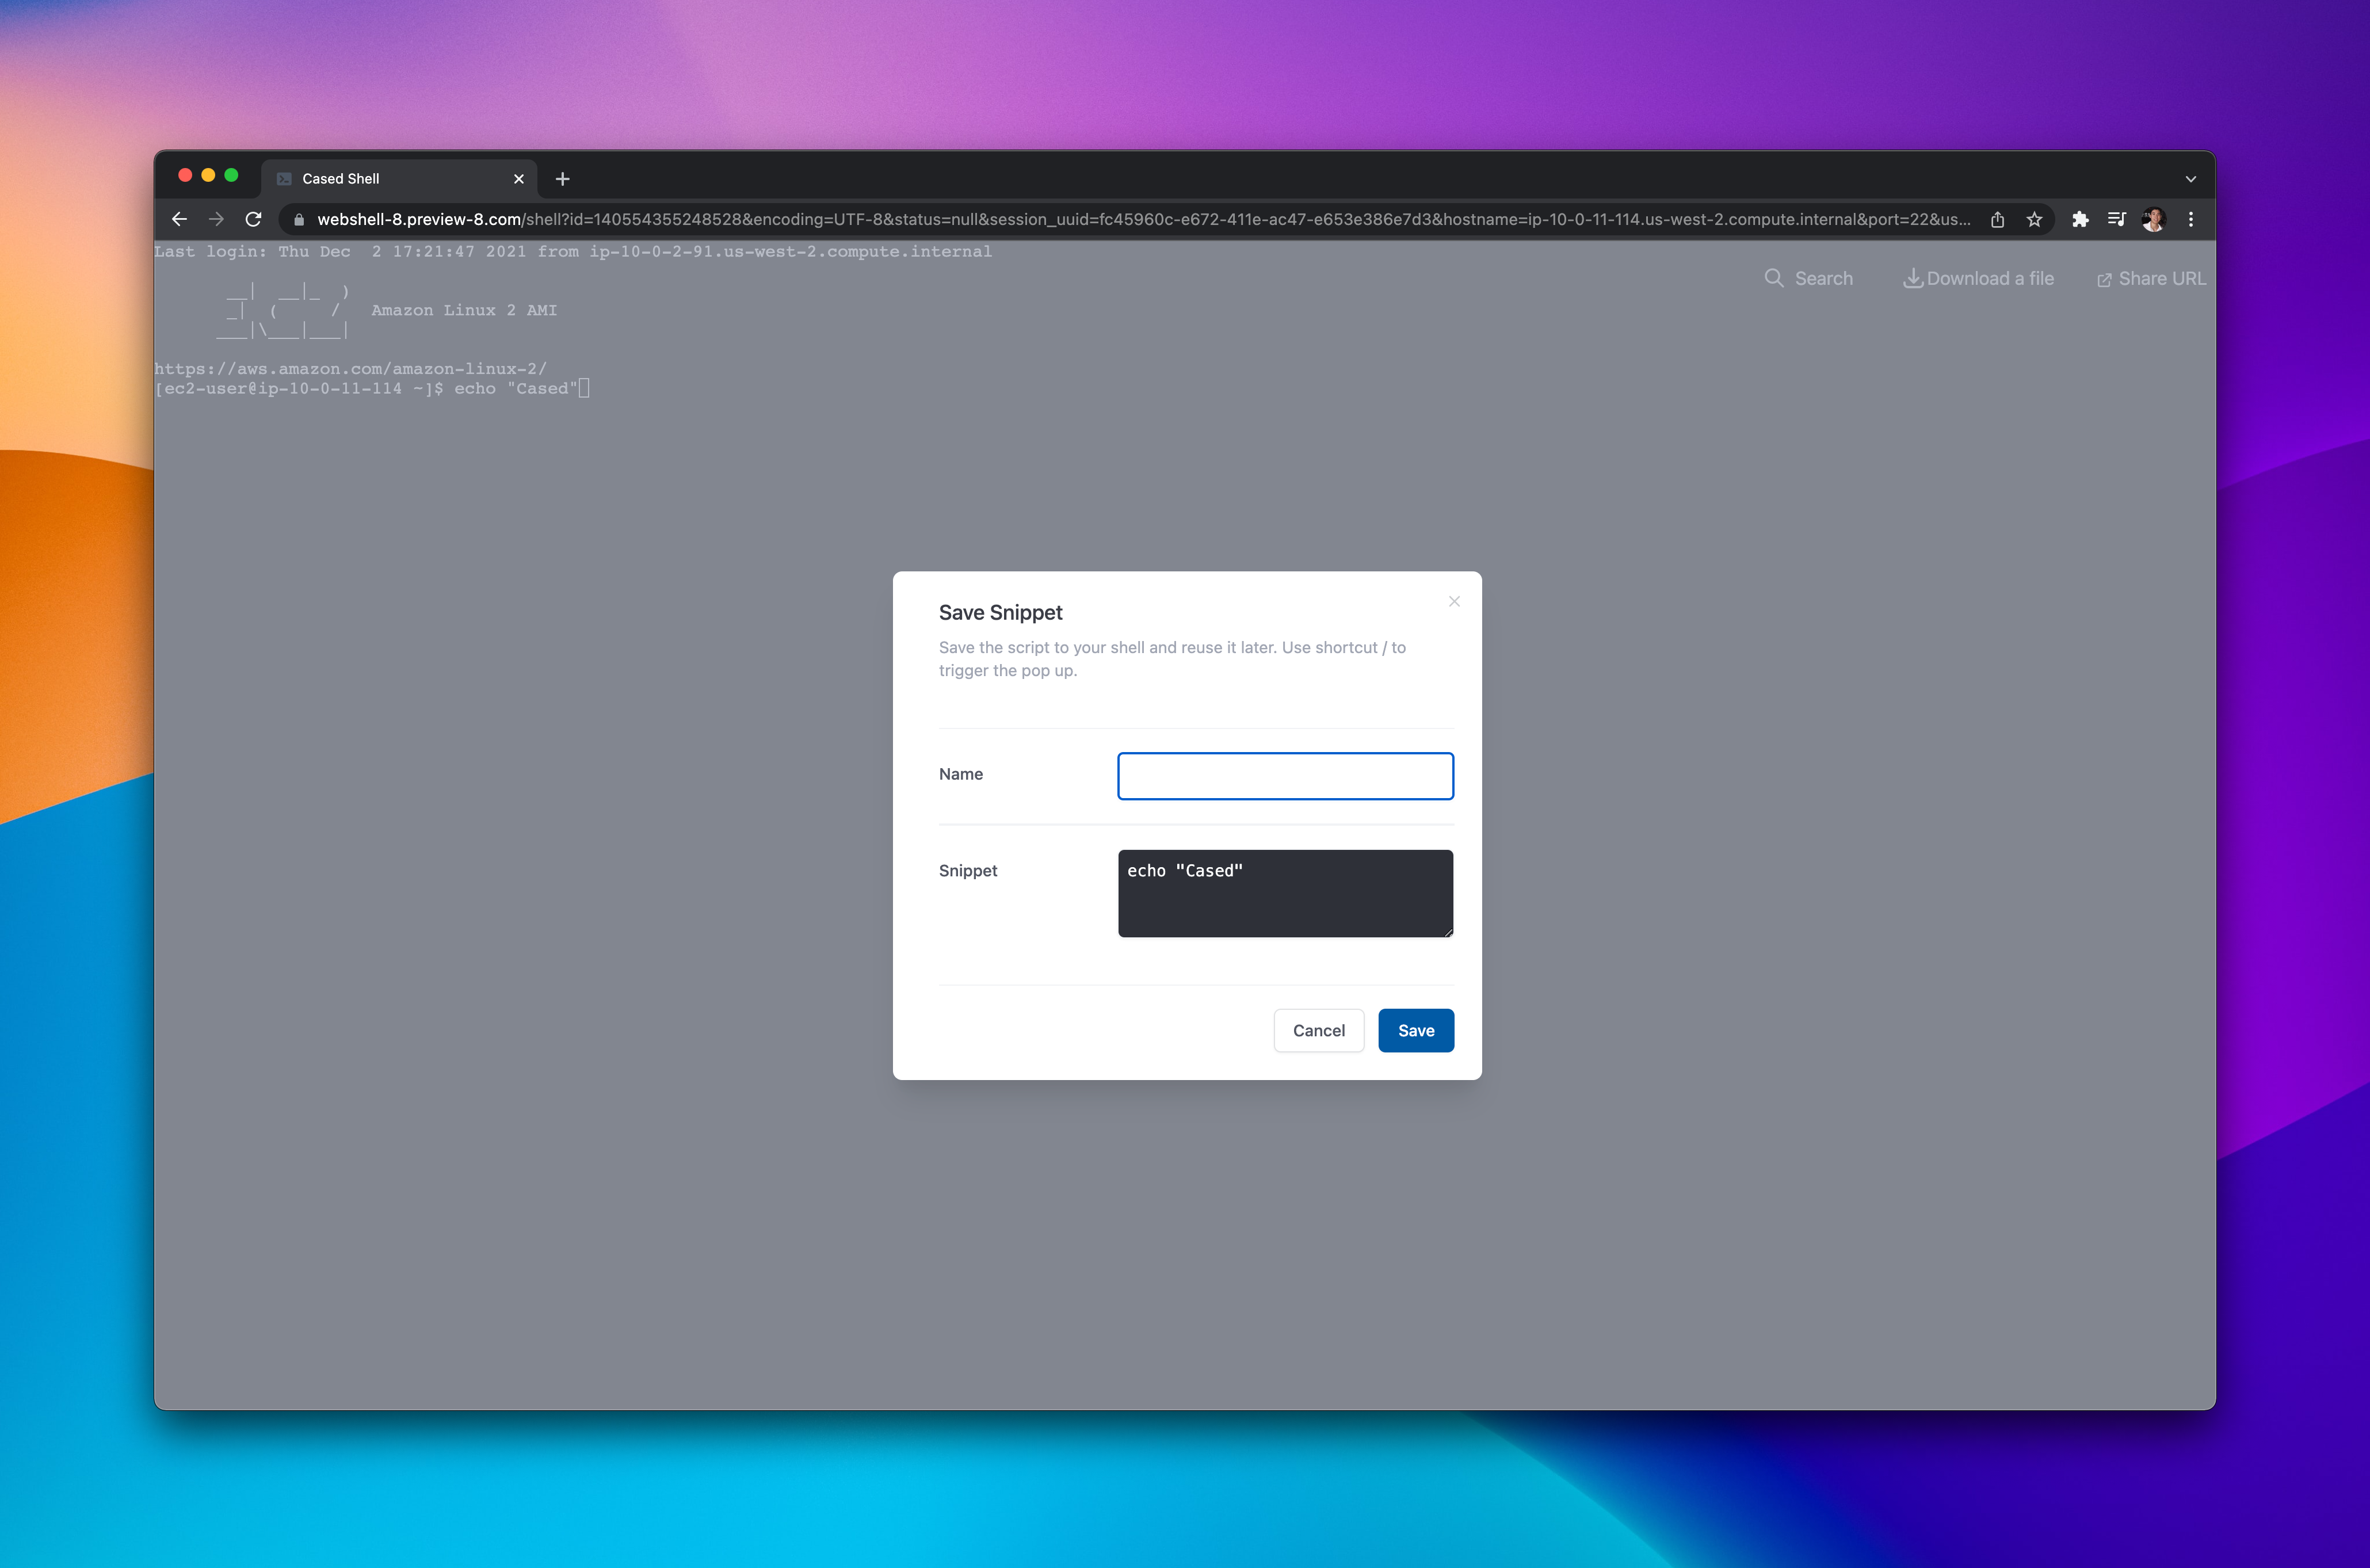The width and height of the screenshot is (2370, 1568).
Task: Click the Amazon Linux 2 AMI text
Action: pyautogui.click(x=464, y=310)
